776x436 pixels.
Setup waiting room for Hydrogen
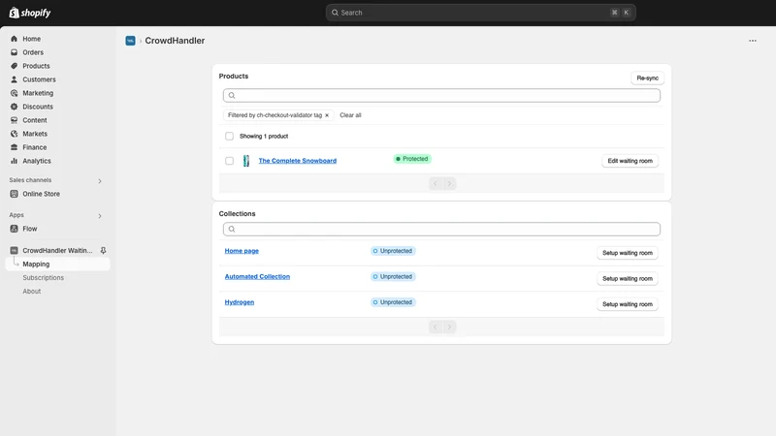tap(627, 304)
